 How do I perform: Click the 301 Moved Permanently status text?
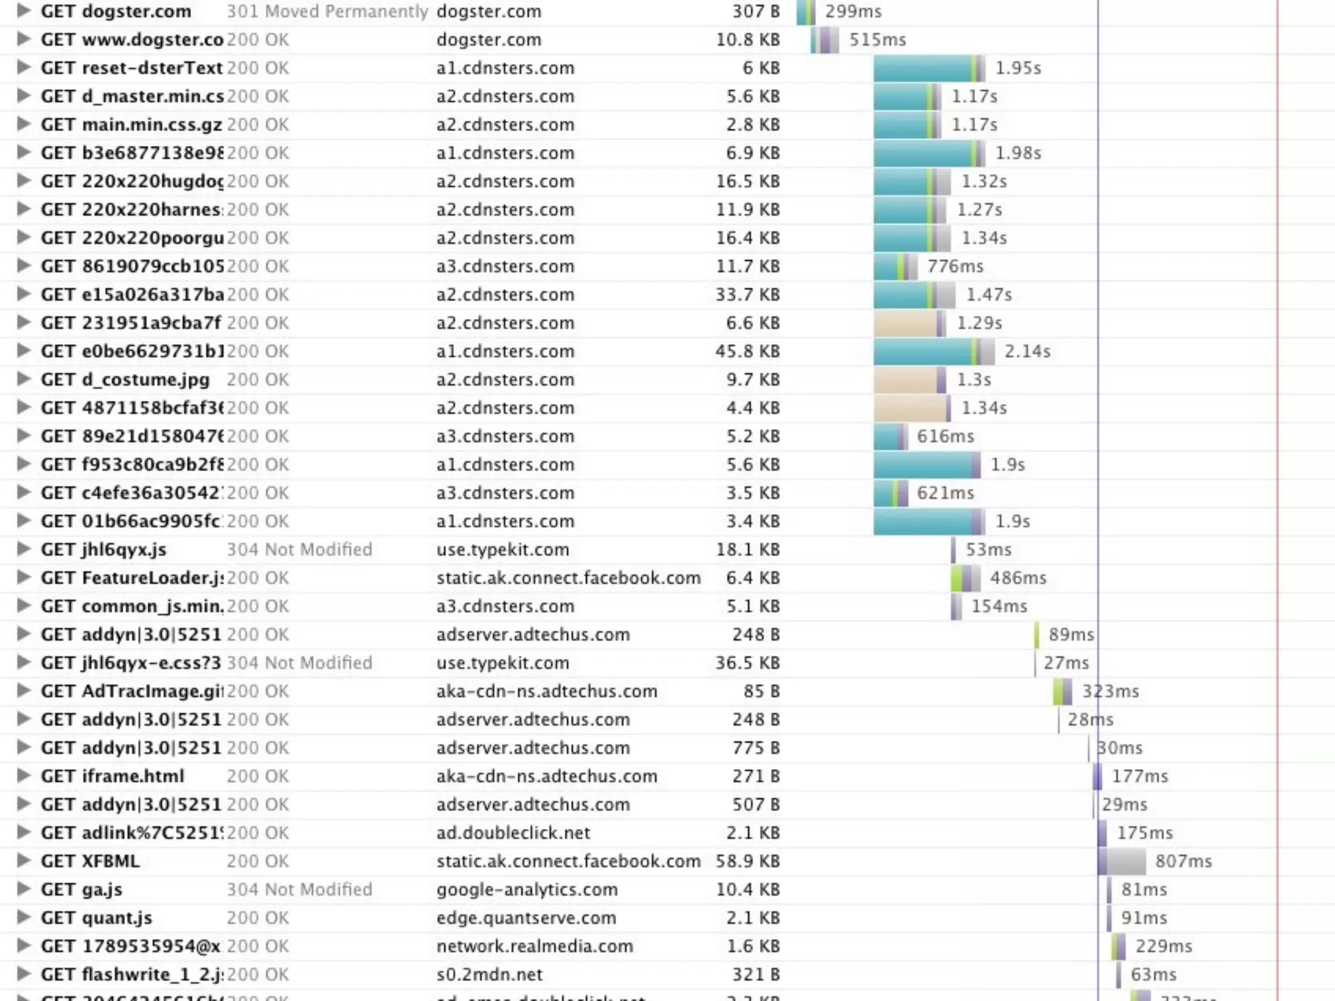pyautogui.click(x=327, y=11)
